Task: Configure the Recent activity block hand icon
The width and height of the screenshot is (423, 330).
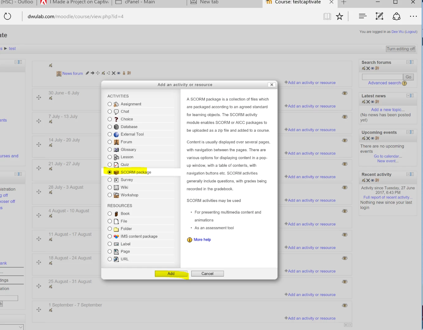Action: (364, 181)
